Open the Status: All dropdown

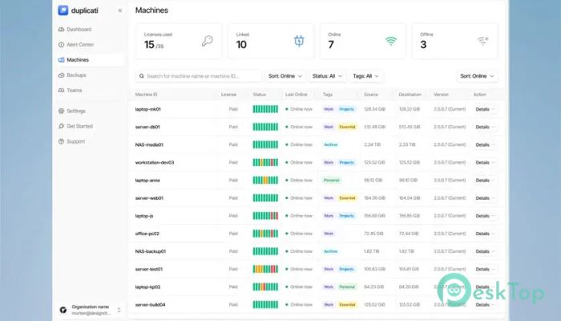pyautogui.click(x=327, y=76)
